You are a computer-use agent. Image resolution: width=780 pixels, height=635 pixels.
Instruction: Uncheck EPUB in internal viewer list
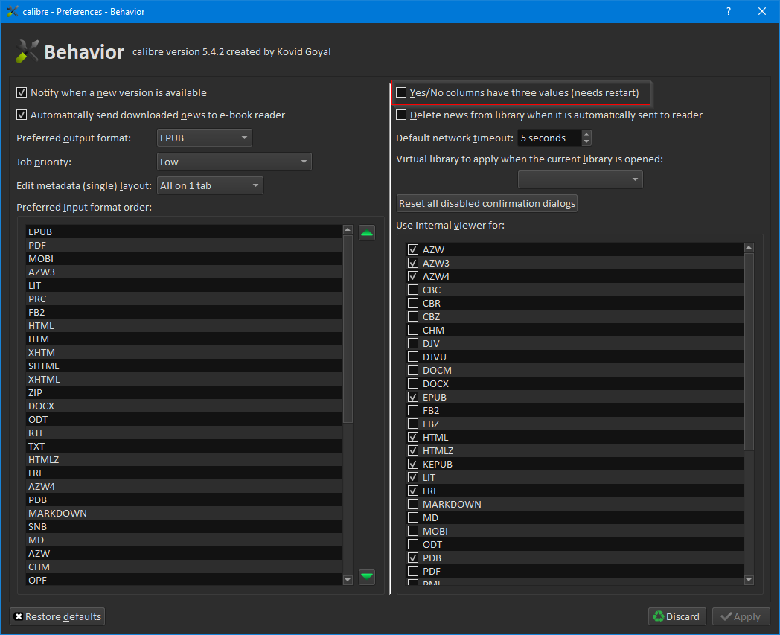click(x=413, y=397)
